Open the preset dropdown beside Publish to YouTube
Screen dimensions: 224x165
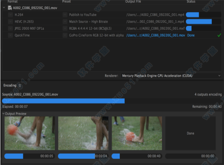coord(65,15)
